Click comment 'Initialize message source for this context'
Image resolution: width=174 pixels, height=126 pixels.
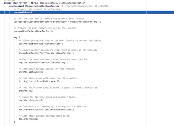tap(47, 69)
